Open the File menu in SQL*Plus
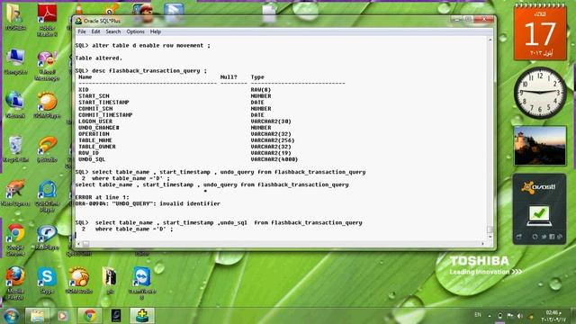Image resolution: width=576 pixels, height=324 pixels. [82, 32]
